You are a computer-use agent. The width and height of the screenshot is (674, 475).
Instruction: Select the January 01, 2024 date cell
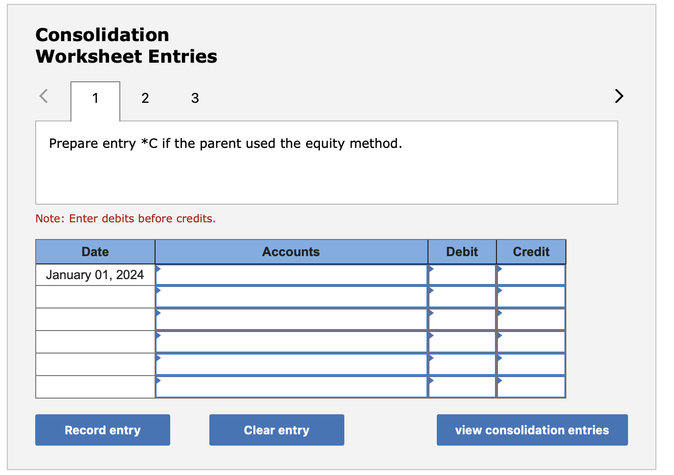[x=95, y=275]
